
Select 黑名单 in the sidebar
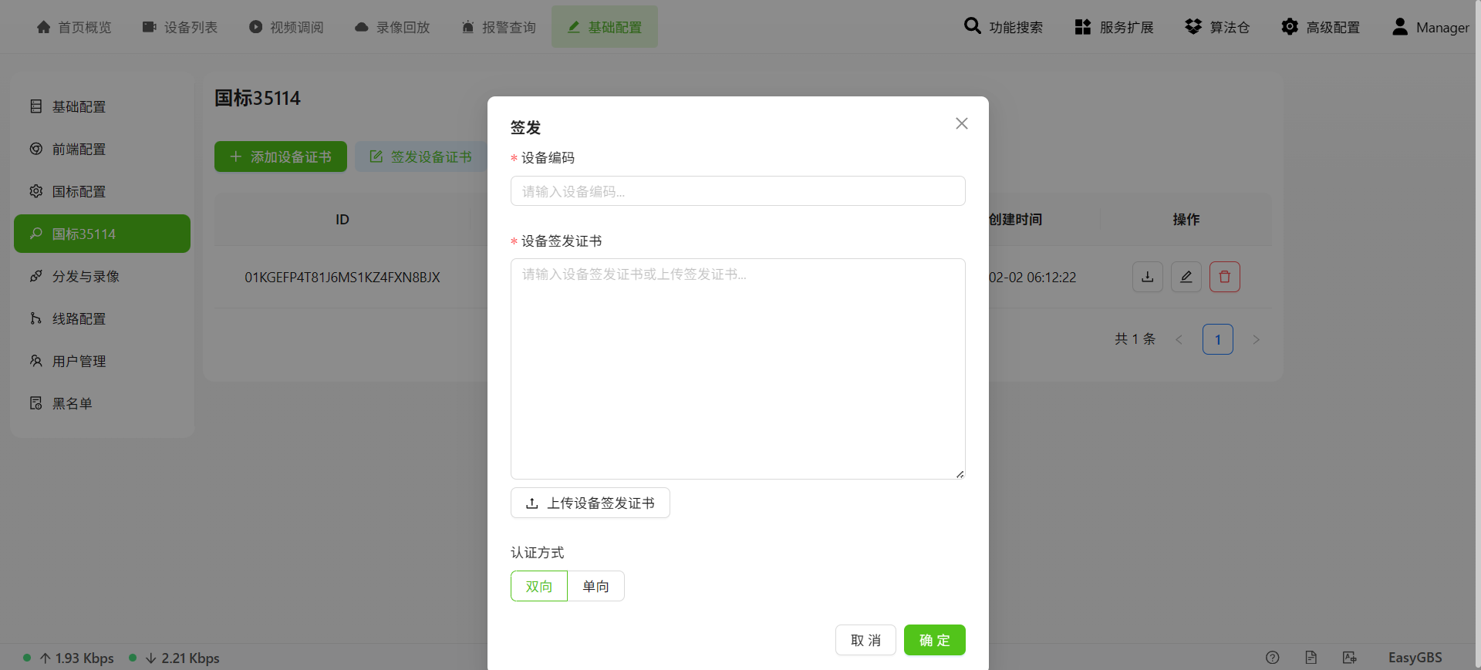click(x=102, y=403)
